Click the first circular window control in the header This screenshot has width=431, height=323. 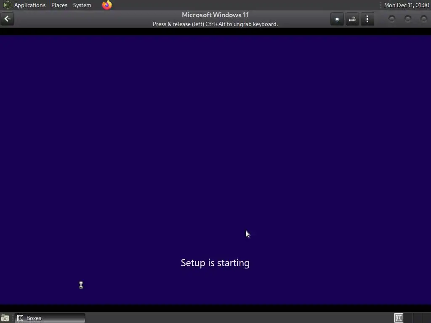click(x=392, y=19)
